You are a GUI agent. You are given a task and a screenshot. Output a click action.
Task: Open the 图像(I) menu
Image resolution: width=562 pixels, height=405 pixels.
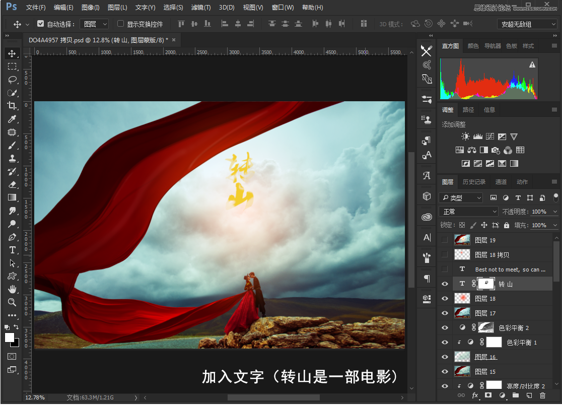coord(90,7)
